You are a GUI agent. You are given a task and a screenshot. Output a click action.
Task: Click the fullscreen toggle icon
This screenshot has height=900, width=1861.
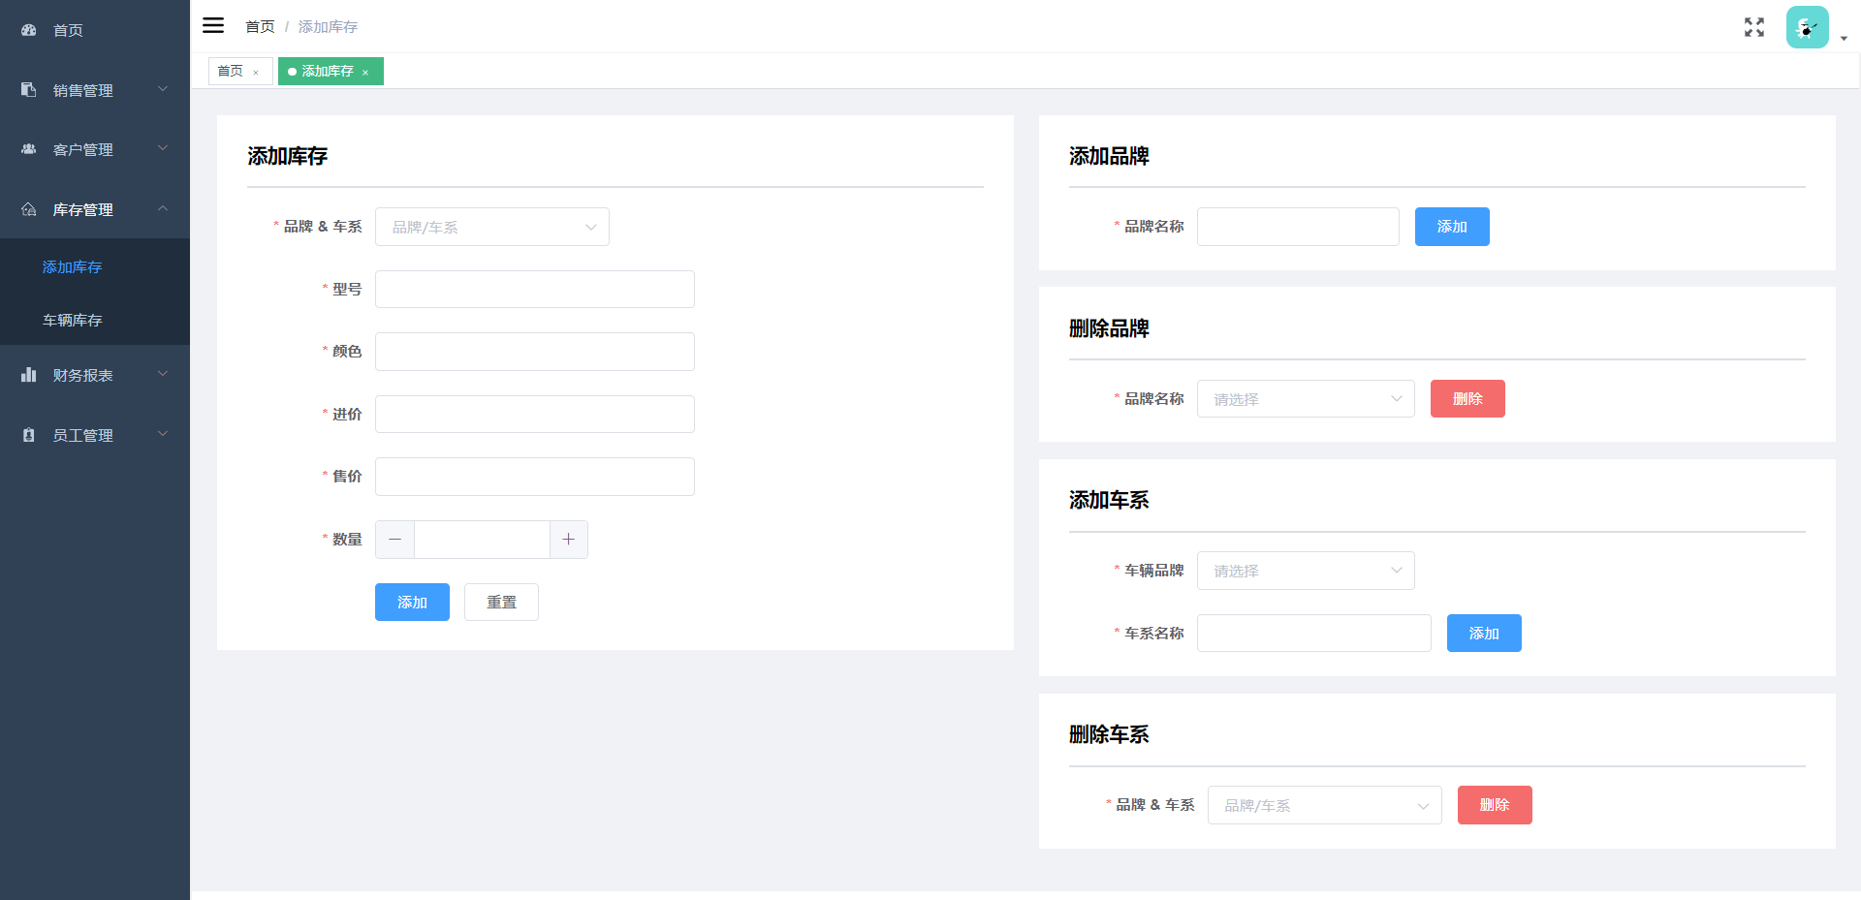[x=1754, y=27]
